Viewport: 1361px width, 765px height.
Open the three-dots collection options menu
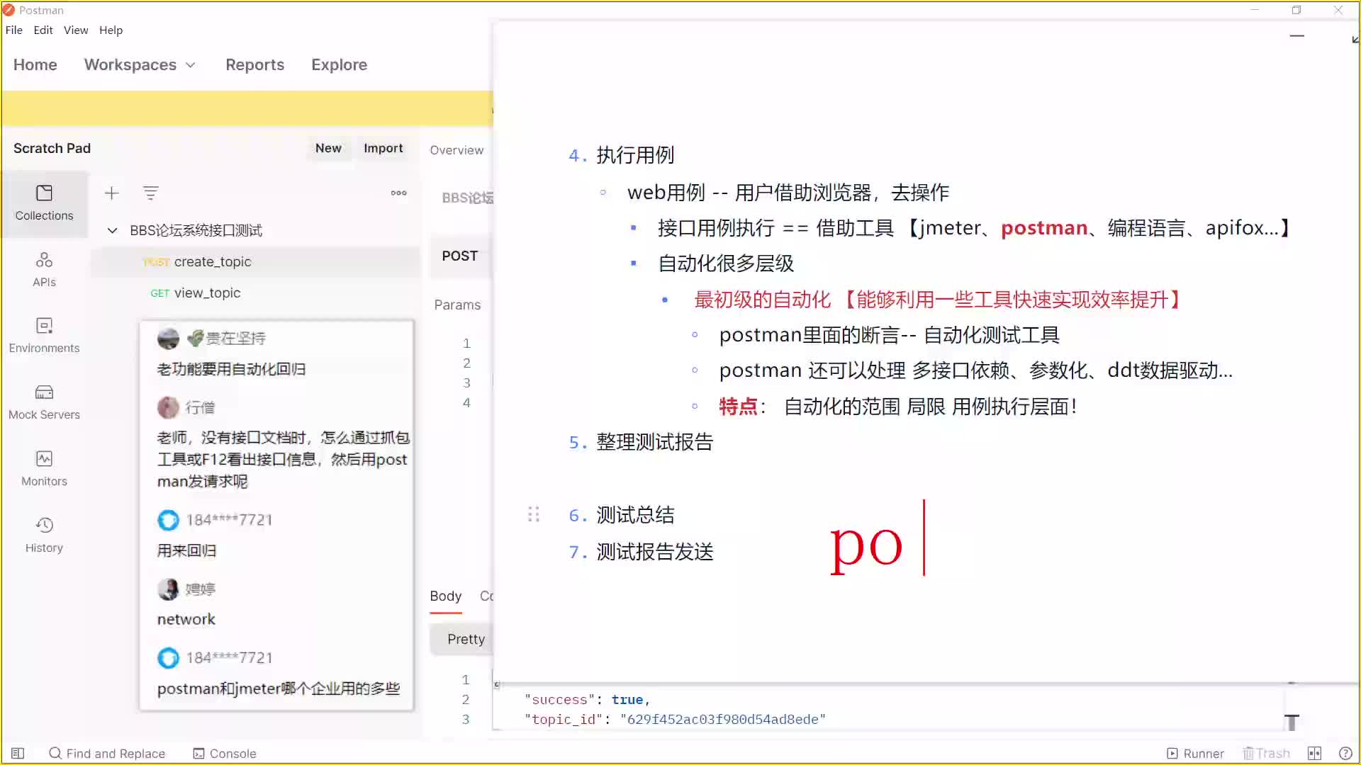click(398, 193)
